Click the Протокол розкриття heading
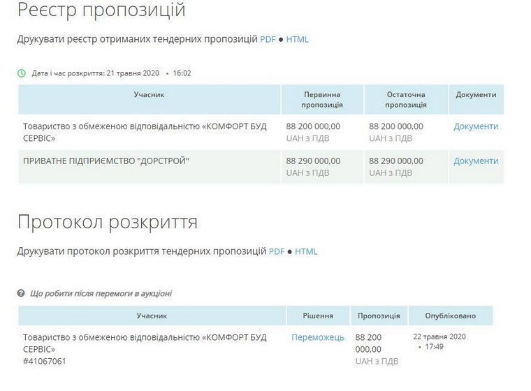531x391 pixels. click(x=107, y=222)
